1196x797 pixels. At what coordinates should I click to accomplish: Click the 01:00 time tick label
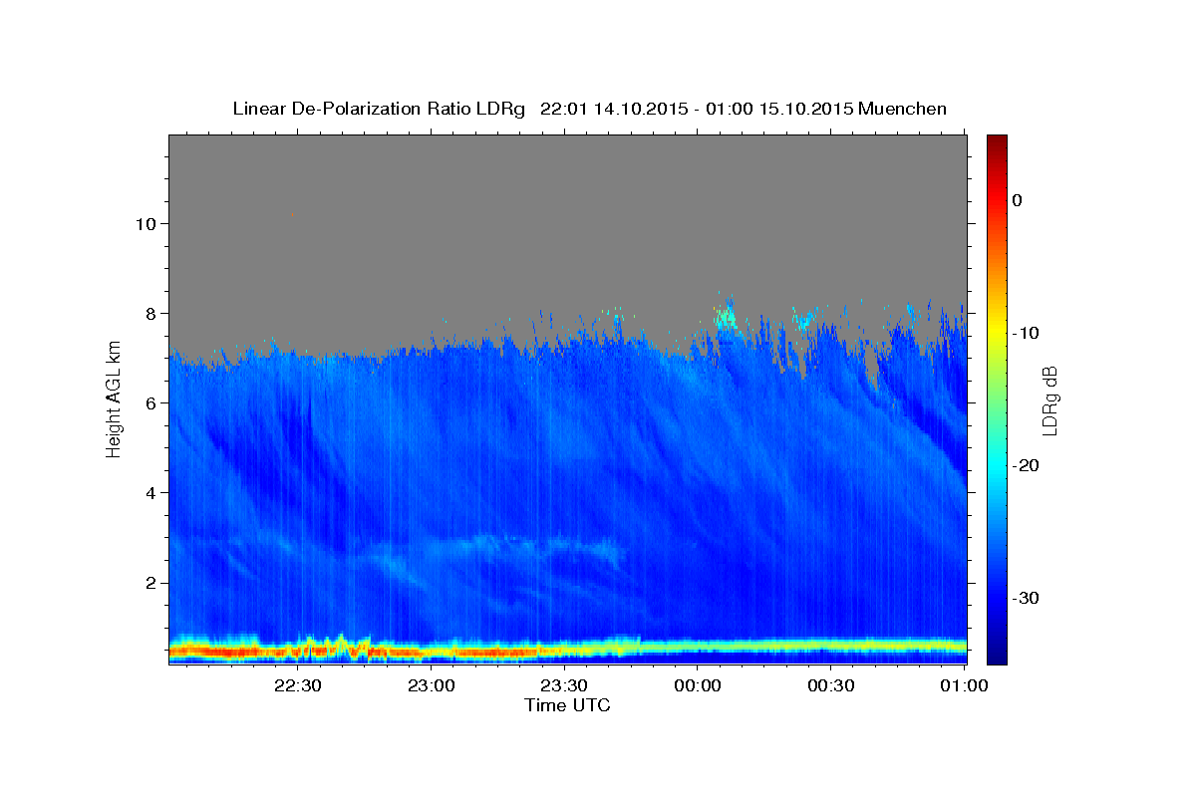963,685
